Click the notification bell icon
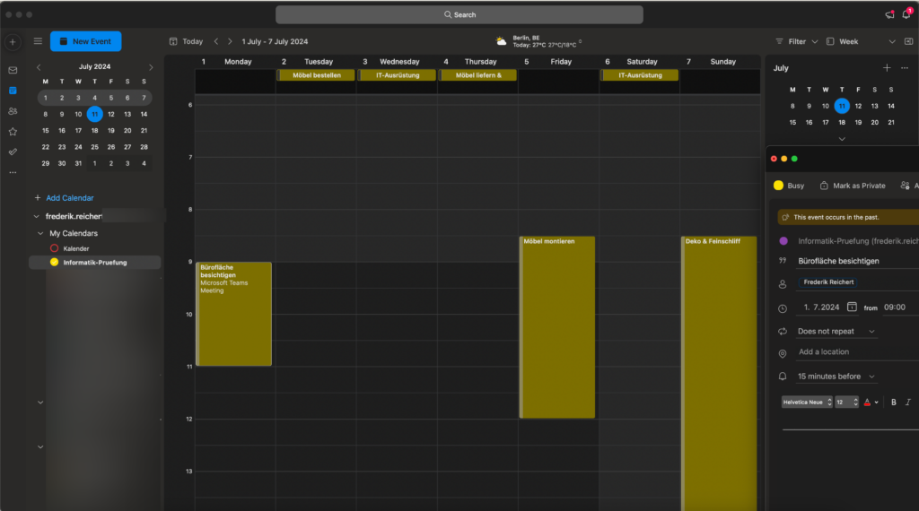919x511 pixels. (906, 14)
